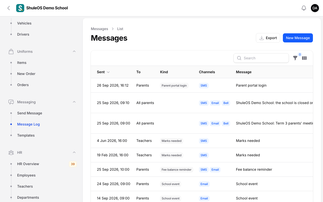The width and height of the screenshot is (323, 202).
Task: Open notifications bell icon
Action: tap(304, 8)
